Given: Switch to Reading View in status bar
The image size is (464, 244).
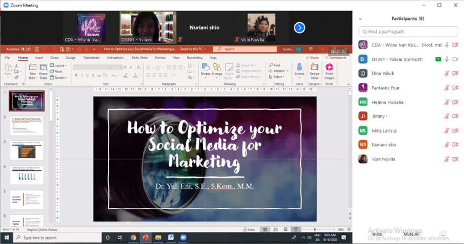Looking at the screenshot, I should point(286,230).
